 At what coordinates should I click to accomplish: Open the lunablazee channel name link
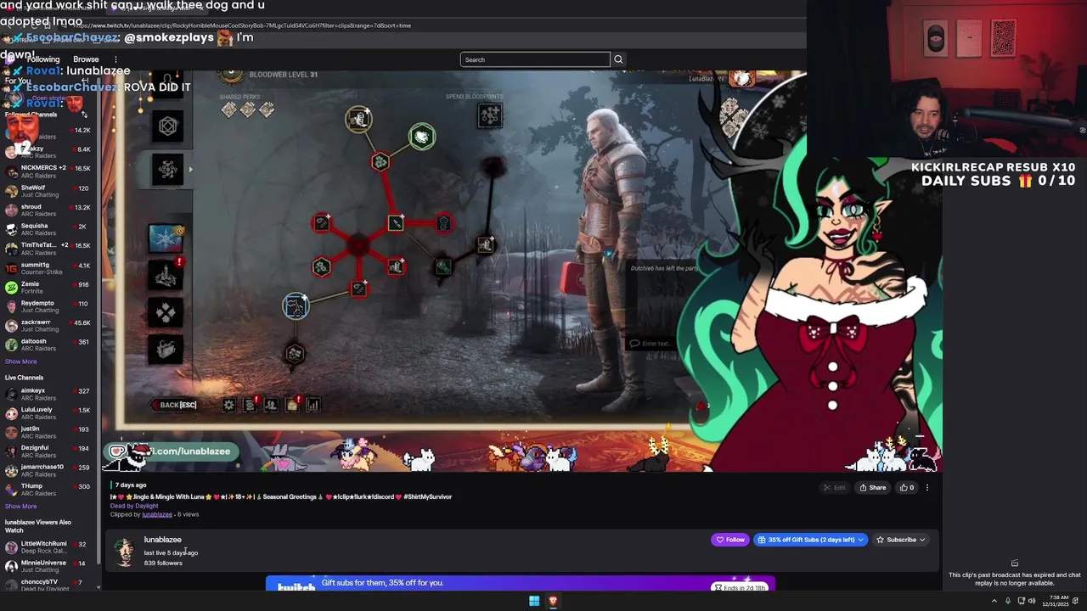162,540
